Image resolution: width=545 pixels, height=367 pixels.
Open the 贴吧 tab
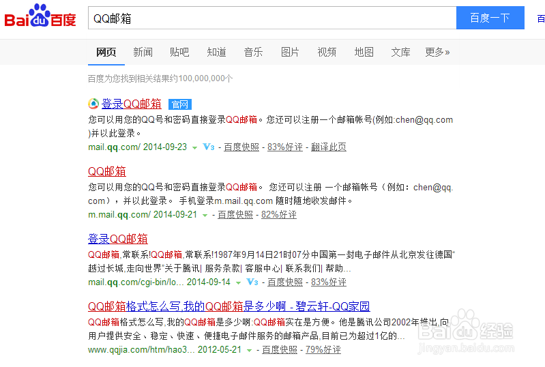[179, 52]
